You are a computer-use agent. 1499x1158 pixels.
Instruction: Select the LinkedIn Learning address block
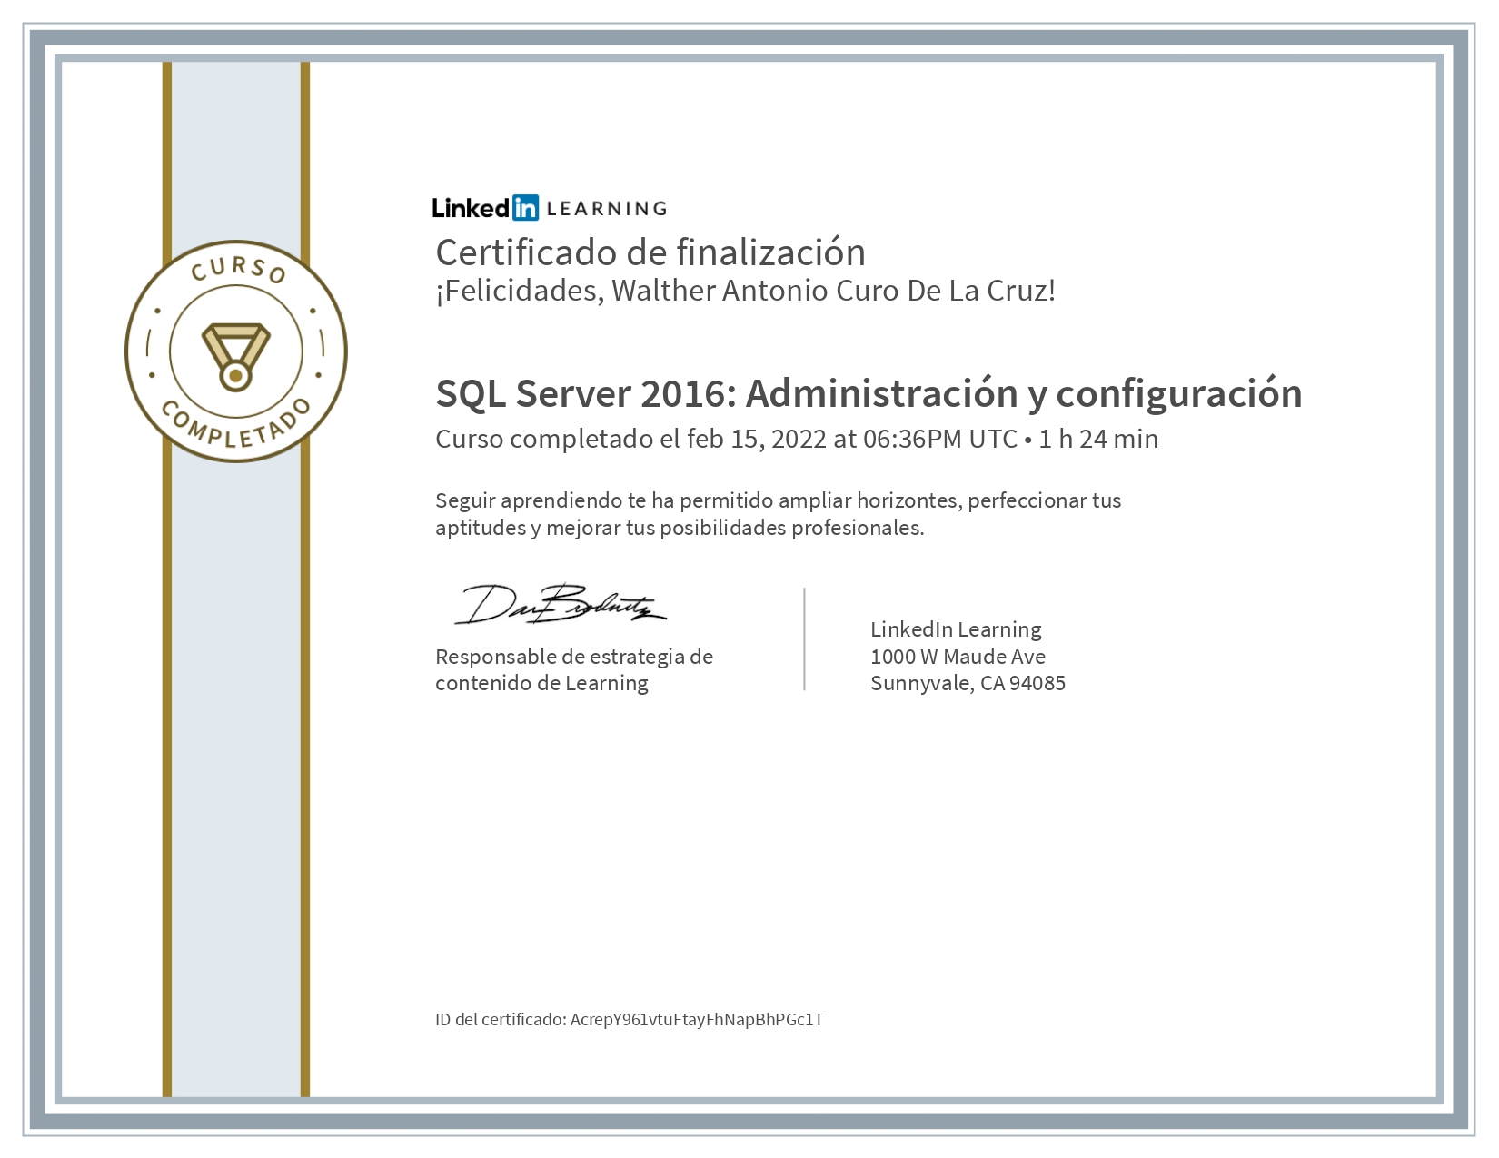pos(968,656)
